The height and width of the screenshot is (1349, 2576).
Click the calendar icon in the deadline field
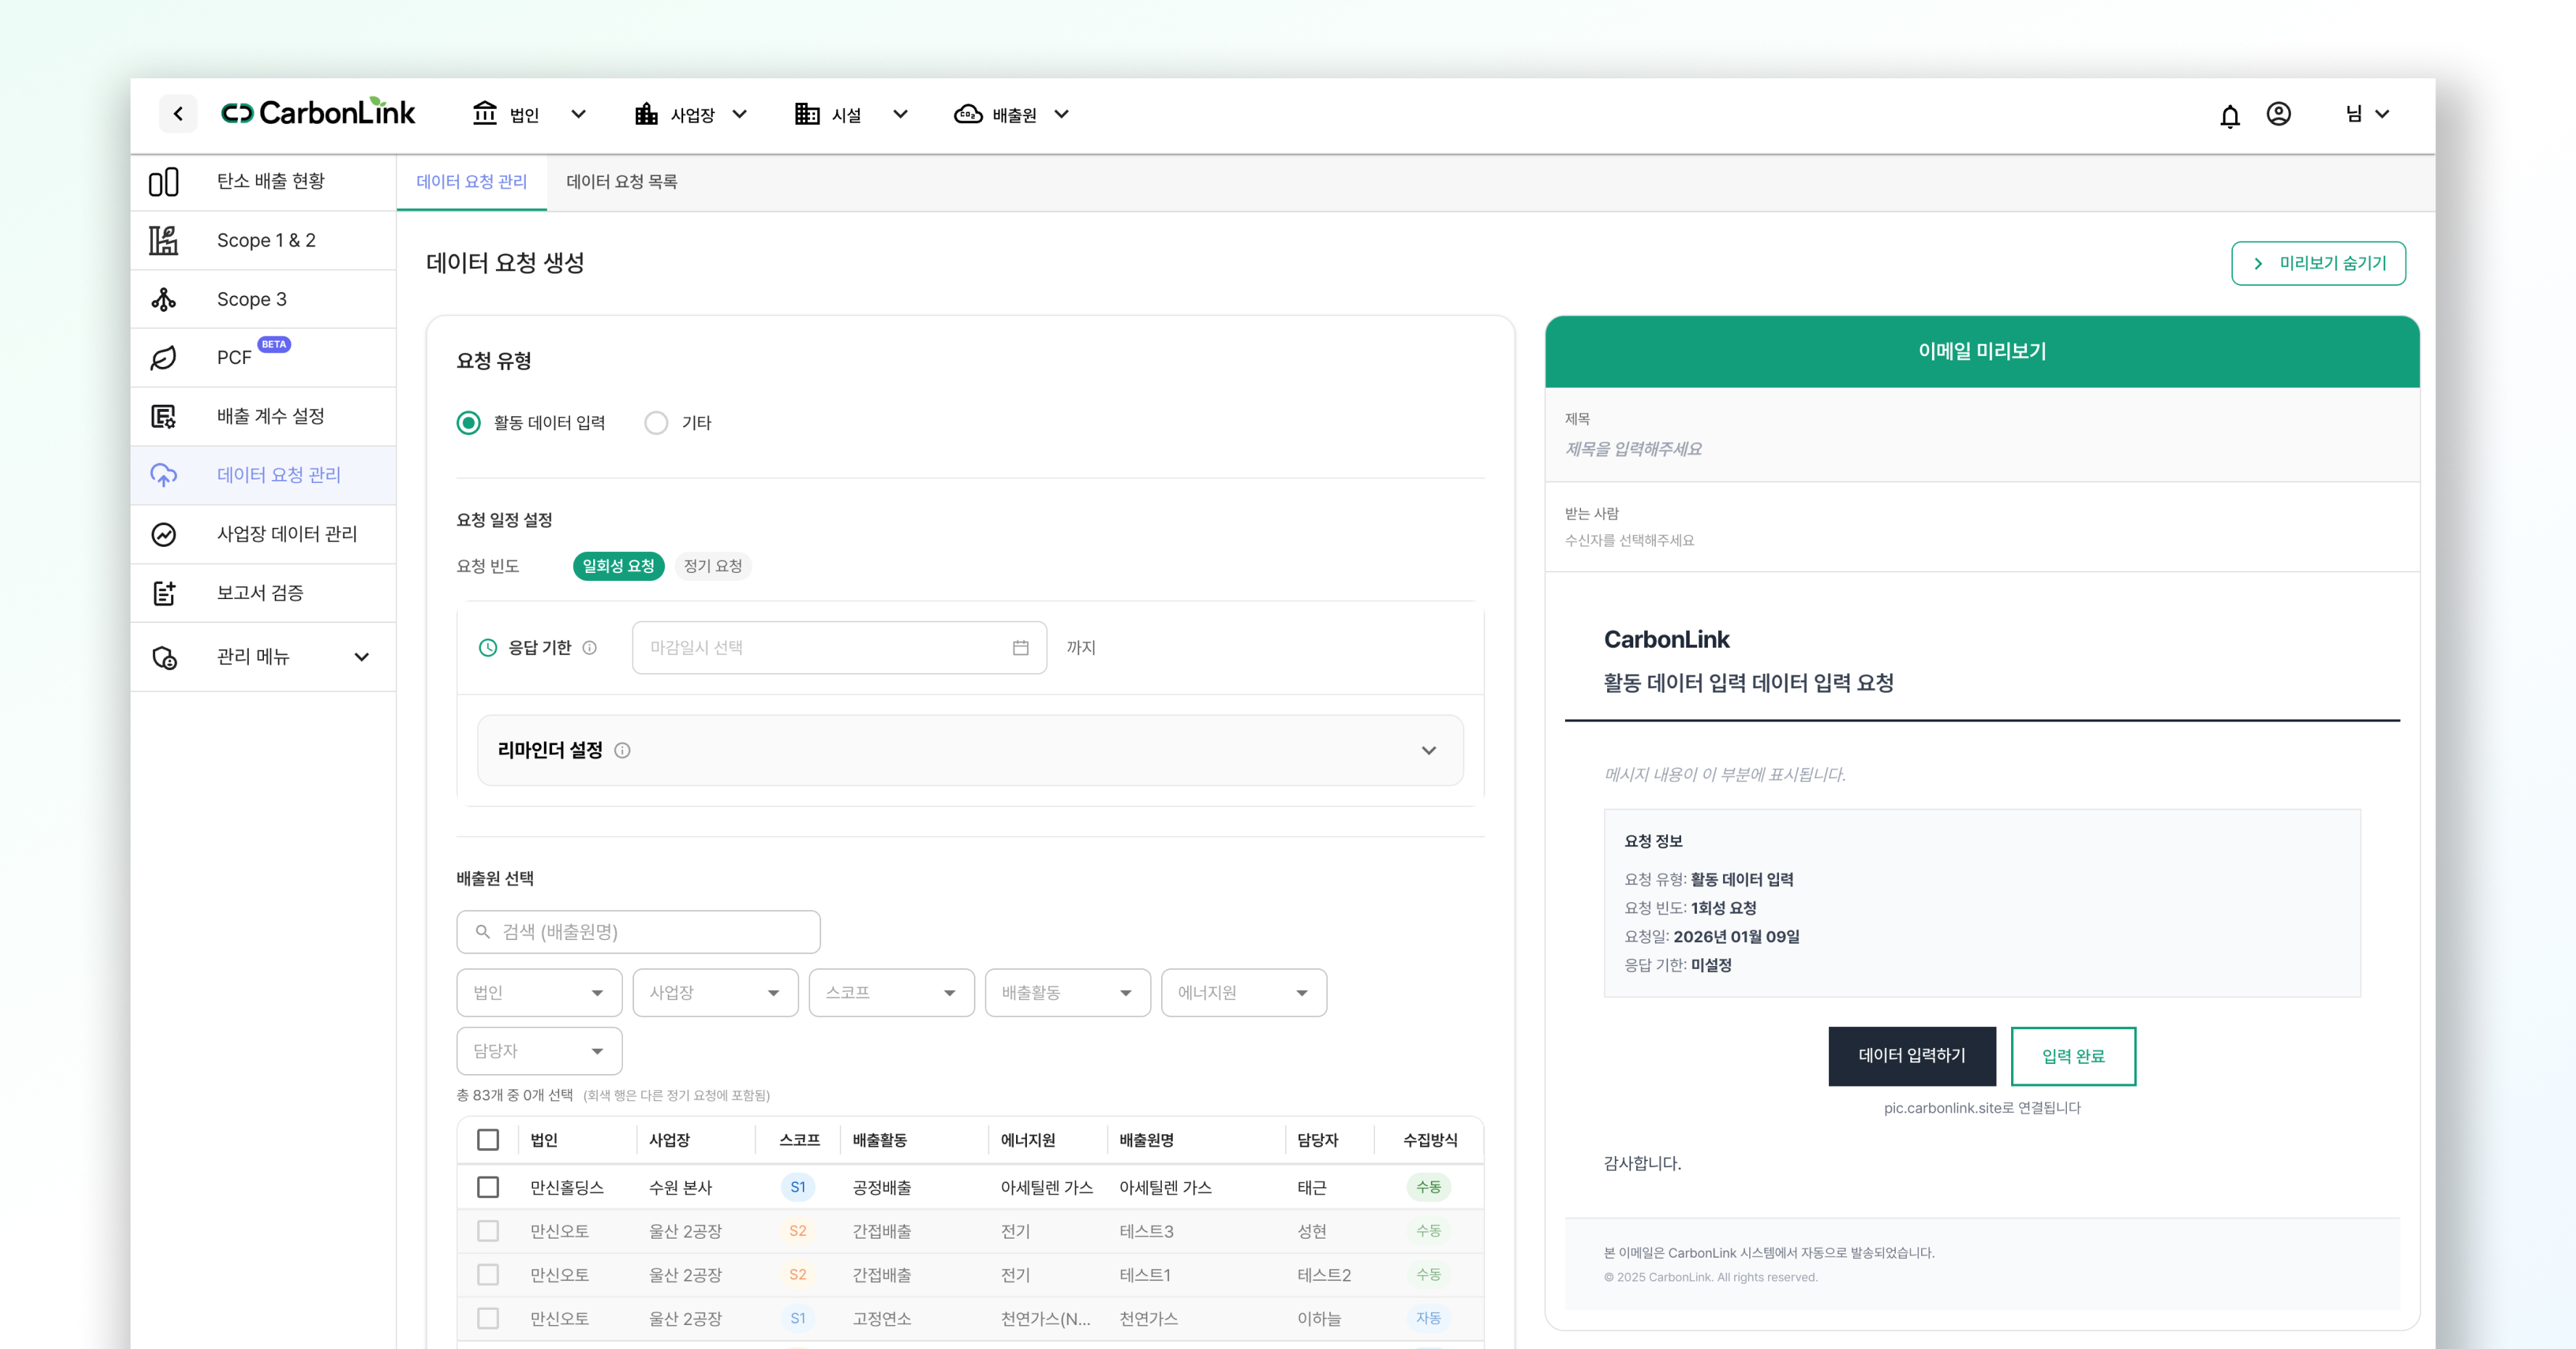pyautogui.click(x=1020, y=648)
